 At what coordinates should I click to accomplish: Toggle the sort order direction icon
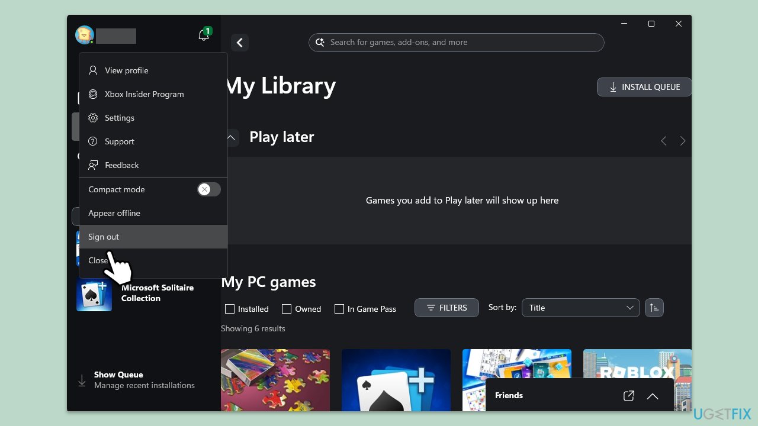tap(654, 308)
